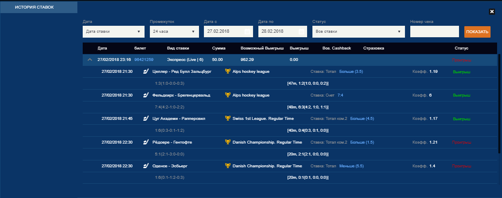The width and height of the screenshot is (502, 198).
Task: Select match Оденсе - Эсбьерг
Action: [x=171, y=166]
